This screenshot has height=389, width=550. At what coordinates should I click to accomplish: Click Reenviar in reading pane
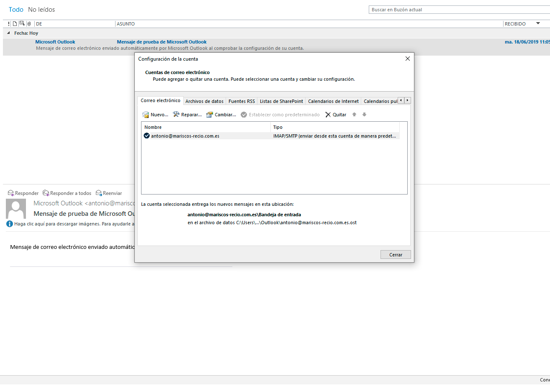pos(109,193)
